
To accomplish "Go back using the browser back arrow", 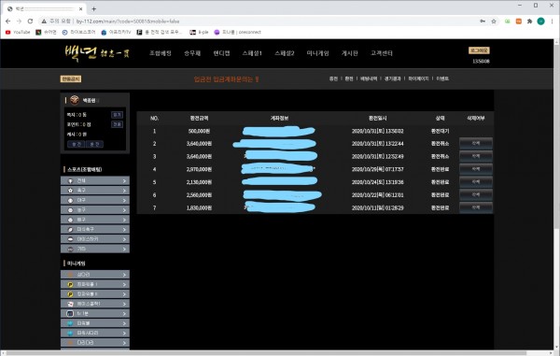I will pos(7,21).
